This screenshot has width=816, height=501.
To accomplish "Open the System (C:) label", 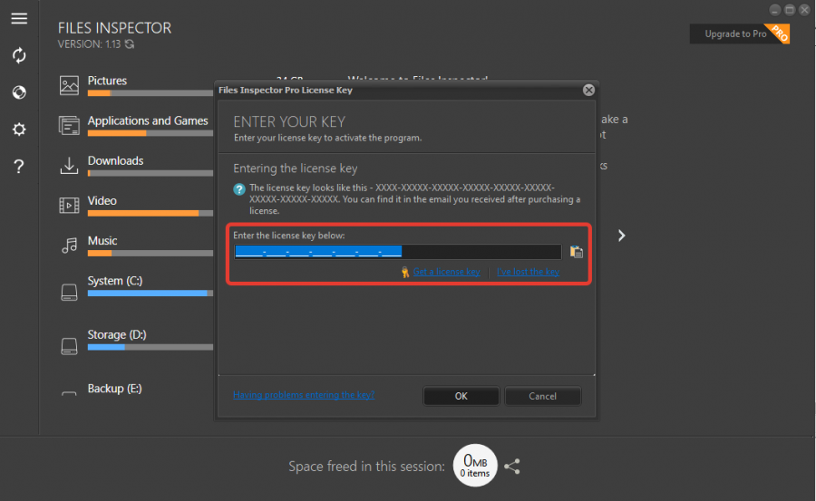I will coord(115,281).
